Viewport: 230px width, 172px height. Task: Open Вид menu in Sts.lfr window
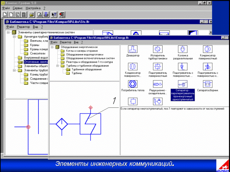point(35,27)
